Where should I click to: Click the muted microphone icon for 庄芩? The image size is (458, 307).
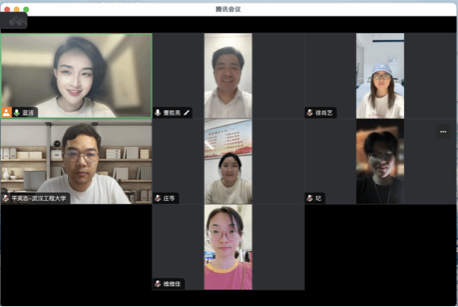pyautogui.click(x=158, y=198)
